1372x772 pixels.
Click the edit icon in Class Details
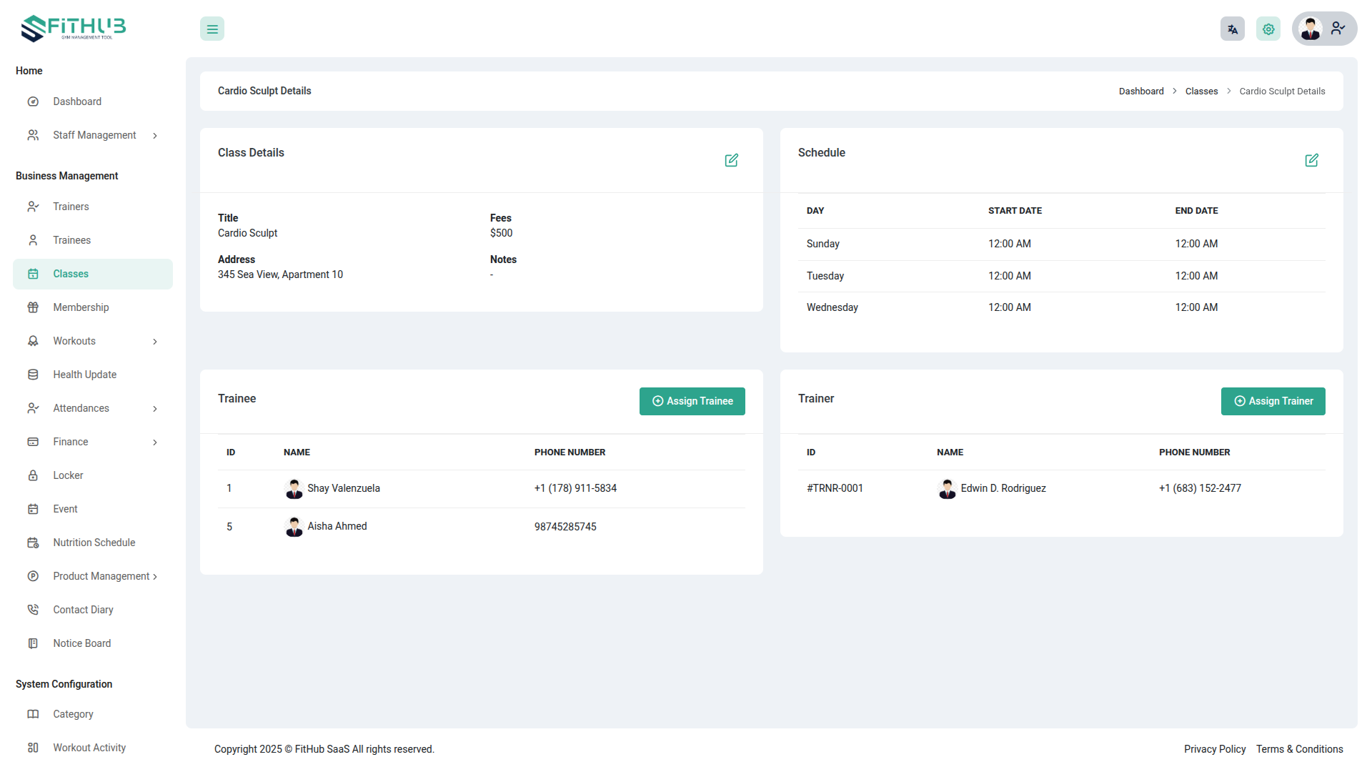point(731,160)
